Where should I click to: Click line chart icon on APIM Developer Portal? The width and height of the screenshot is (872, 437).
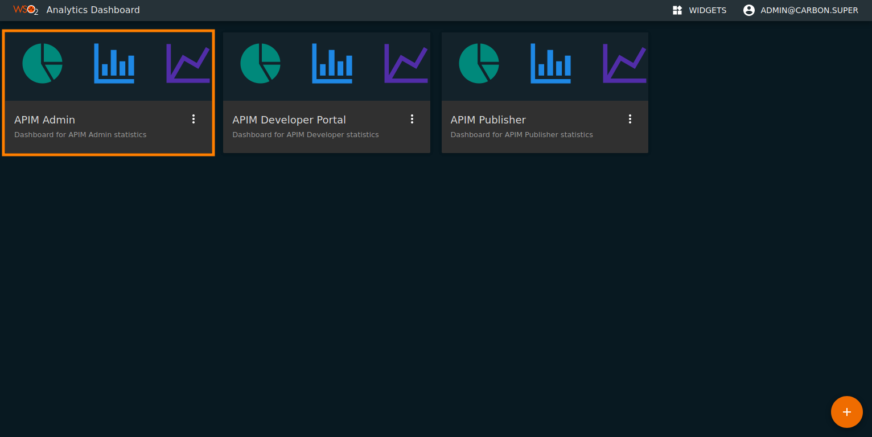click(406, 63)
